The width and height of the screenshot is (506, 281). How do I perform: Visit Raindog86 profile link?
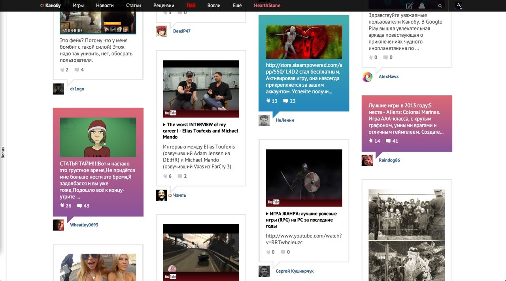(x=389, y=160)
